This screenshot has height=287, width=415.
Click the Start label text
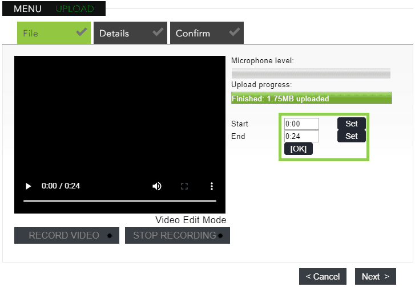point(240,124)
